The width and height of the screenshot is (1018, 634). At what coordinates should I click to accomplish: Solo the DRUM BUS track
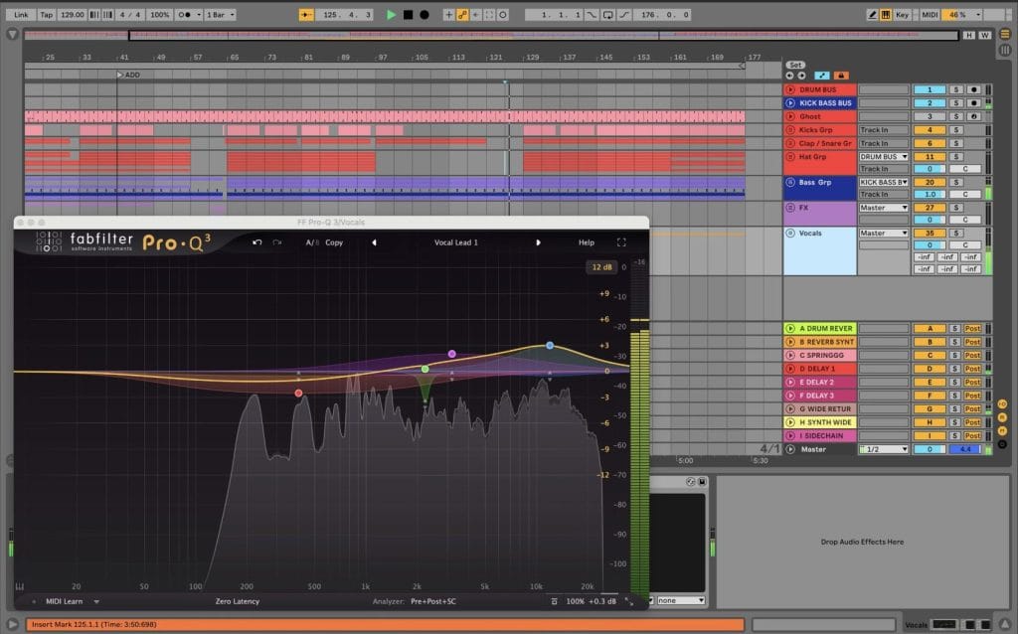point(955,89)
